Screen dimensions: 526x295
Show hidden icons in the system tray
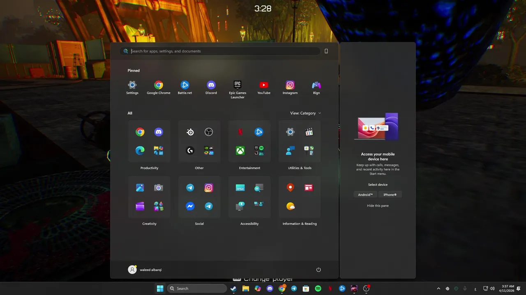tap(438, 288)
